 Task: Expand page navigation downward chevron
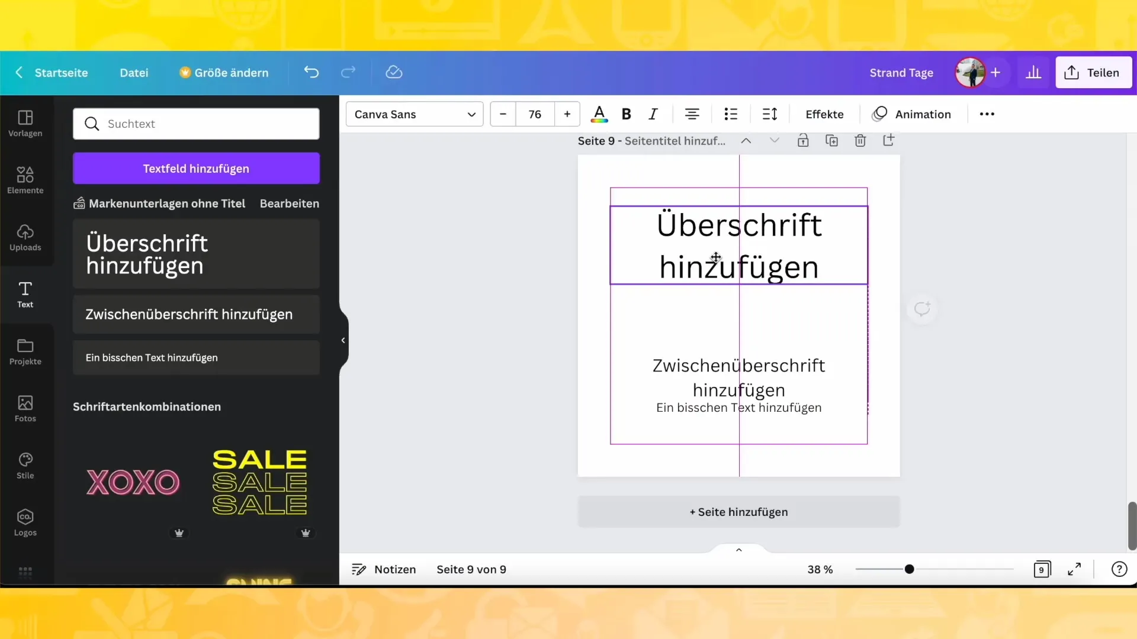point(774,140)
